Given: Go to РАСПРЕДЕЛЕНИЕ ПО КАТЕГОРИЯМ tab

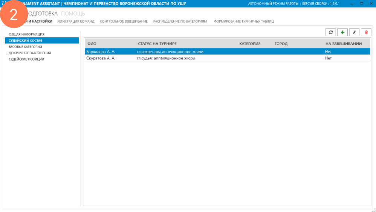Looking at the screenshot, I should pos(180,21).
